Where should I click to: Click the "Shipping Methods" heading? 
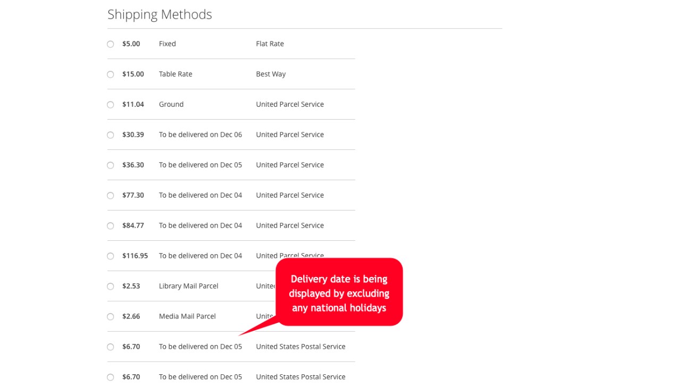[x=160, y=14]
